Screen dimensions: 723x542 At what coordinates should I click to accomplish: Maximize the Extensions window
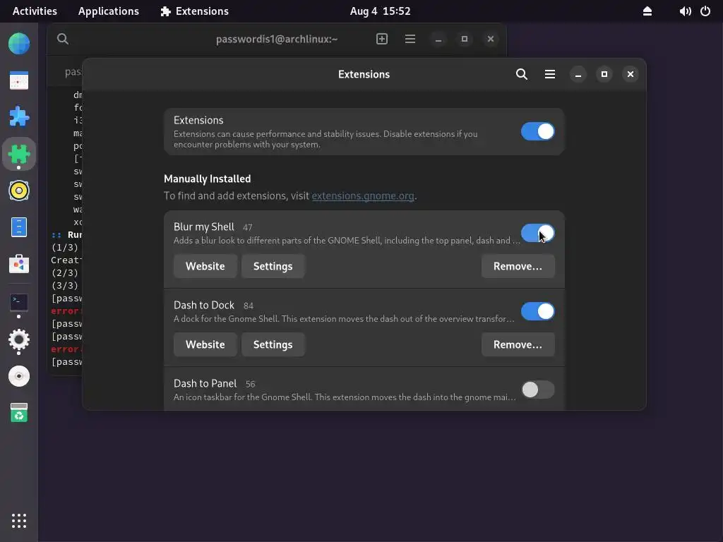pyautogui.click(x=604, y=74)
